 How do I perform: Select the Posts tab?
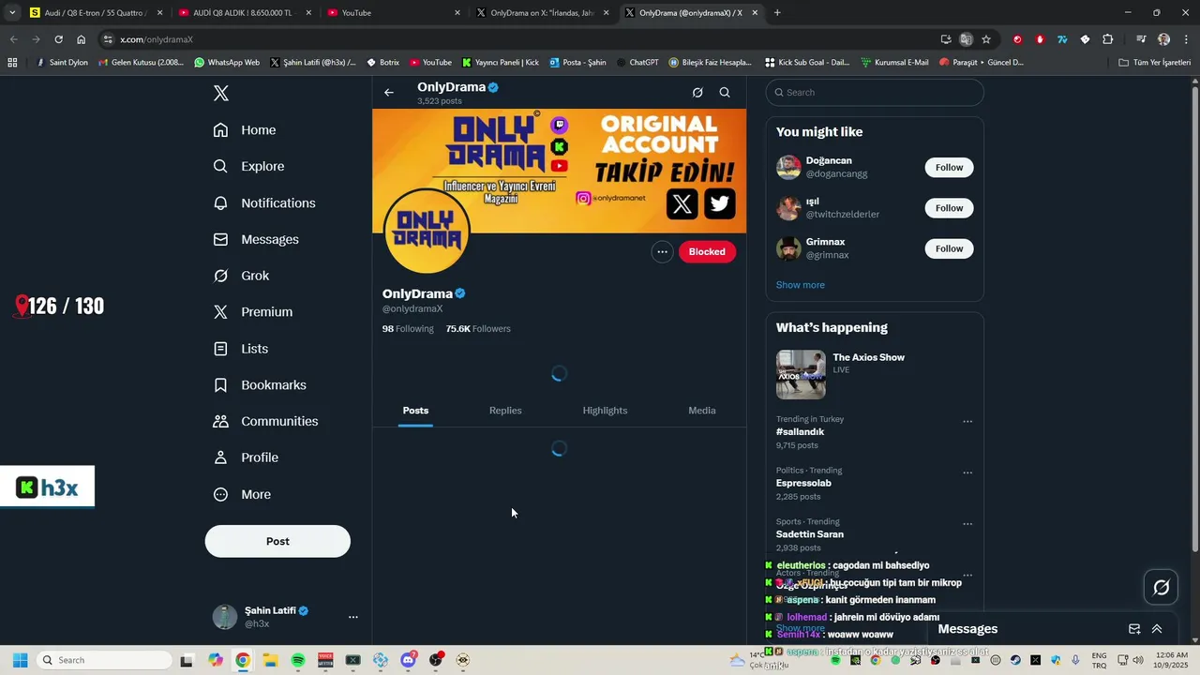point(415,411)
